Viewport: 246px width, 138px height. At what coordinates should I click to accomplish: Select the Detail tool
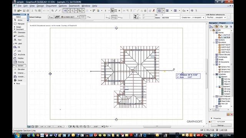pos(20,80)
